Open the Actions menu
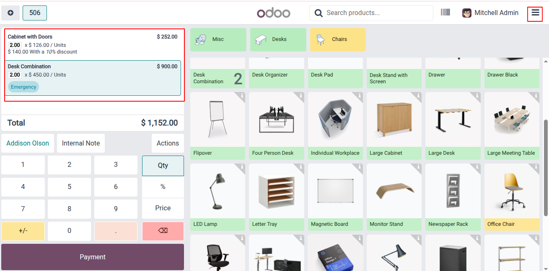 168,143
